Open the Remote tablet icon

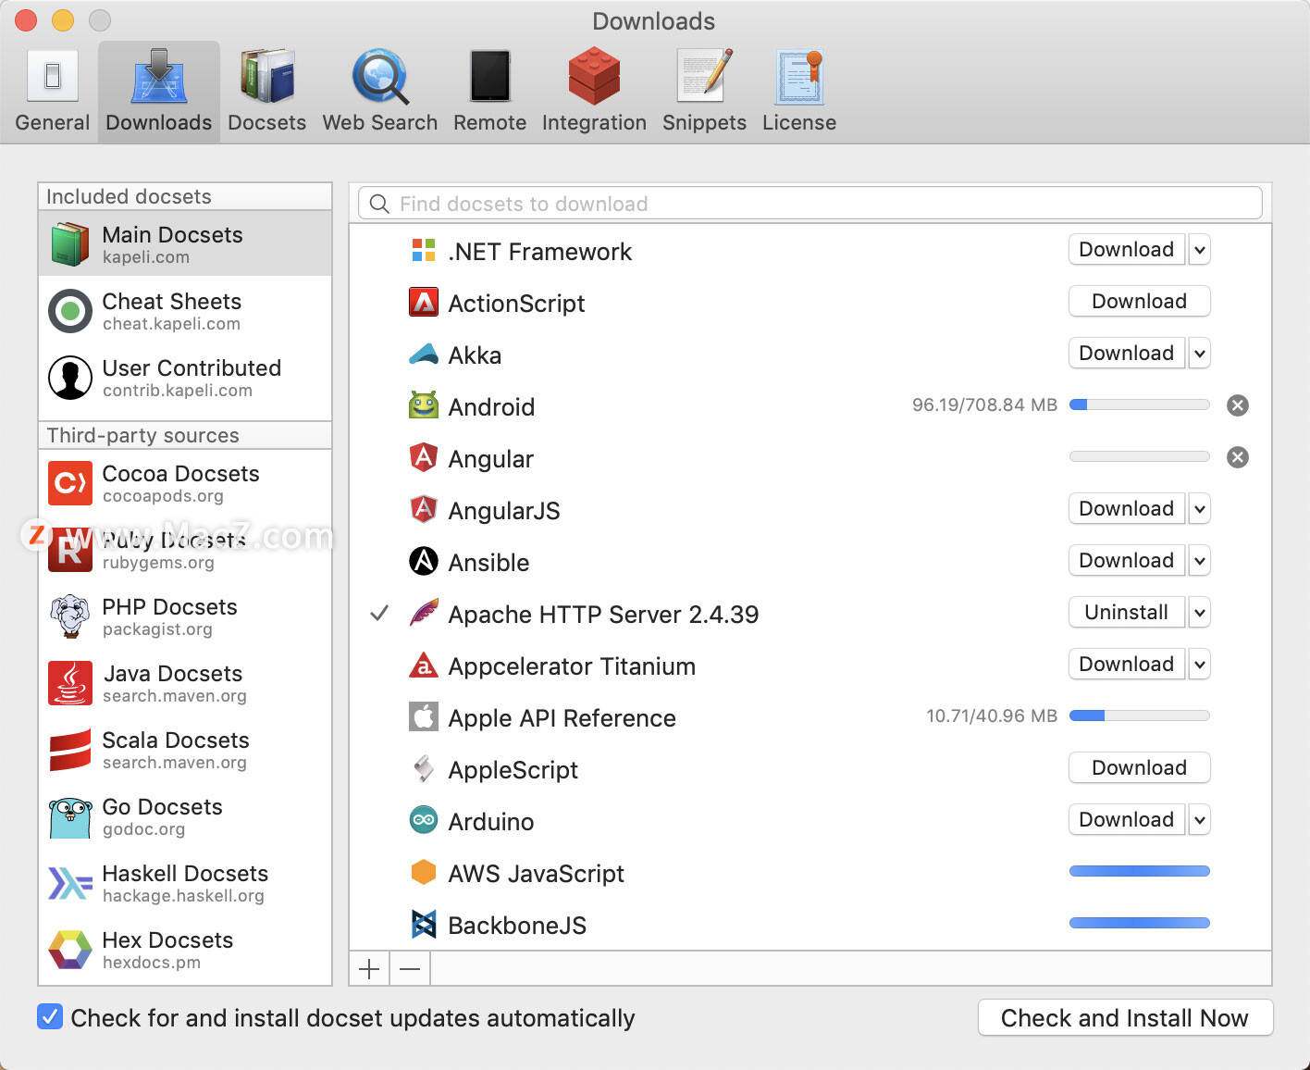coord(490,76)
